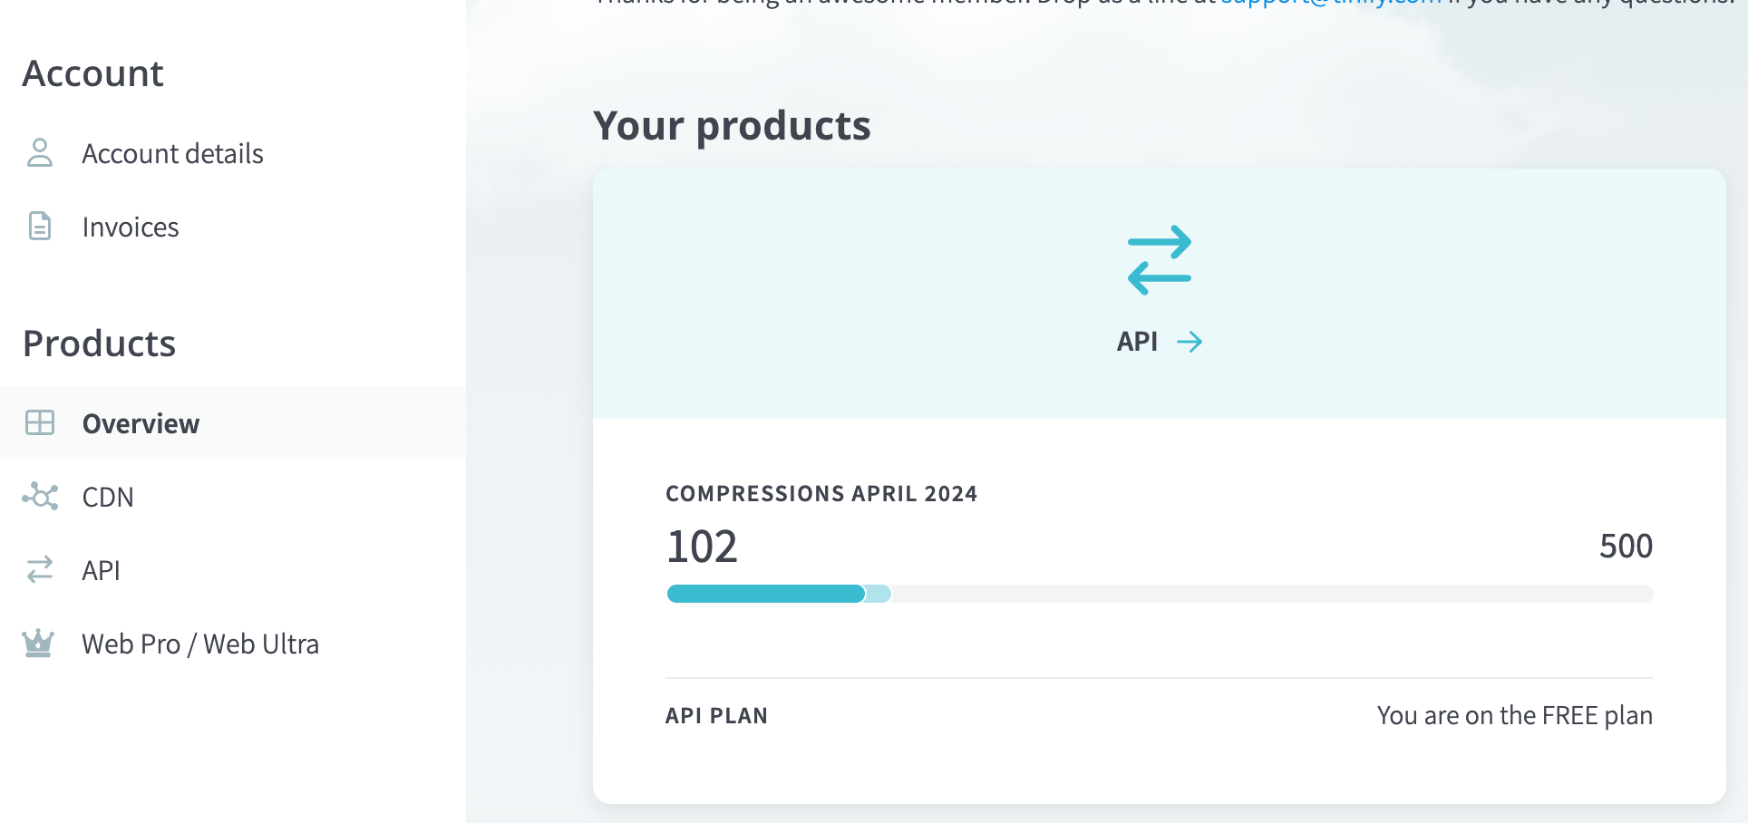The image size is (1748, 823).
Task: Open Account details page
Action: 172,154
